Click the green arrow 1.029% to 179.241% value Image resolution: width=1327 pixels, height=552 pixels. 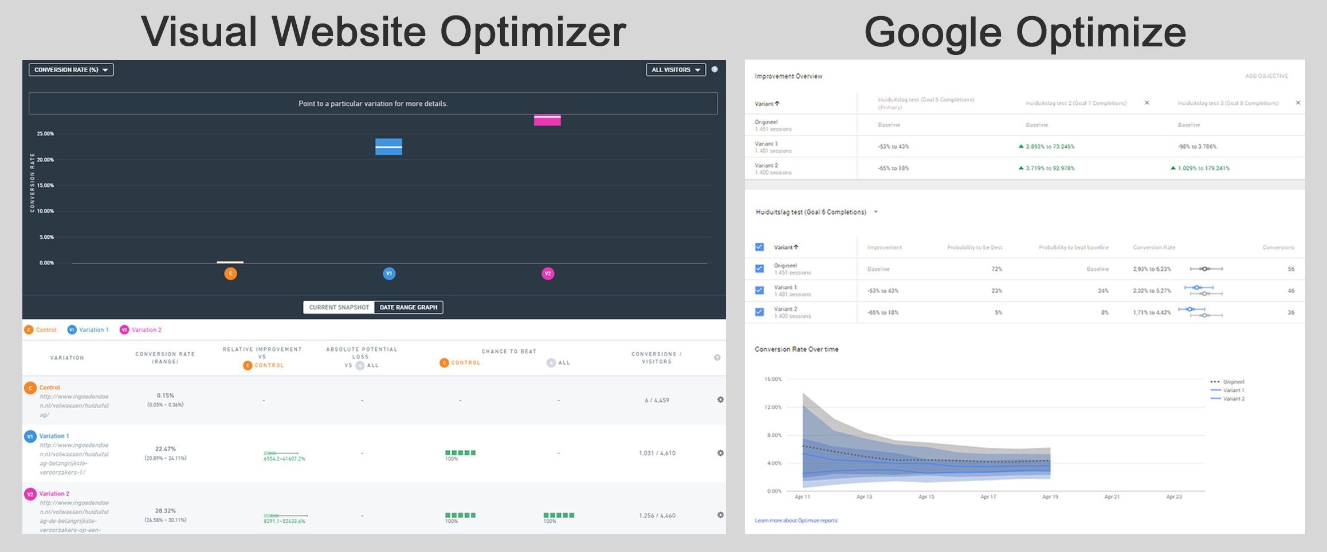[x=1200, y=168]
